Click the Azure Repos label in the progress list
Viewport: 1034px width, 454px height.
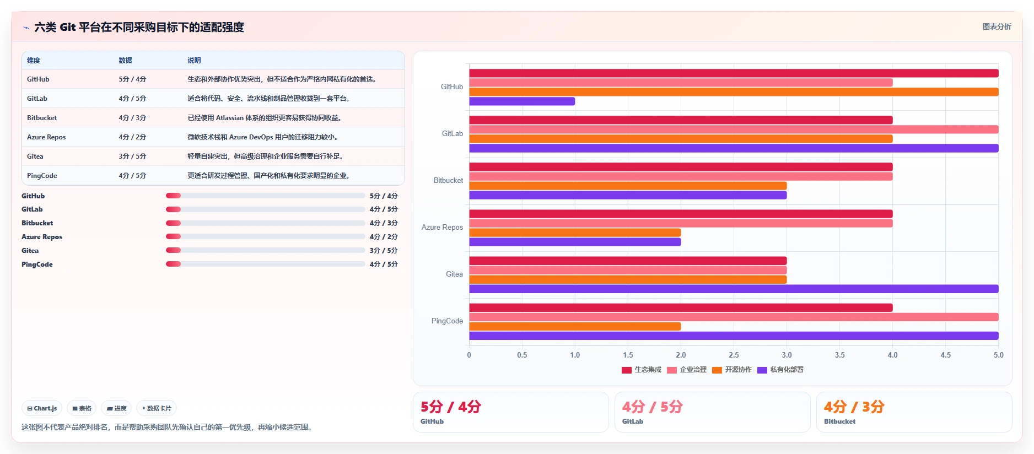42,237
